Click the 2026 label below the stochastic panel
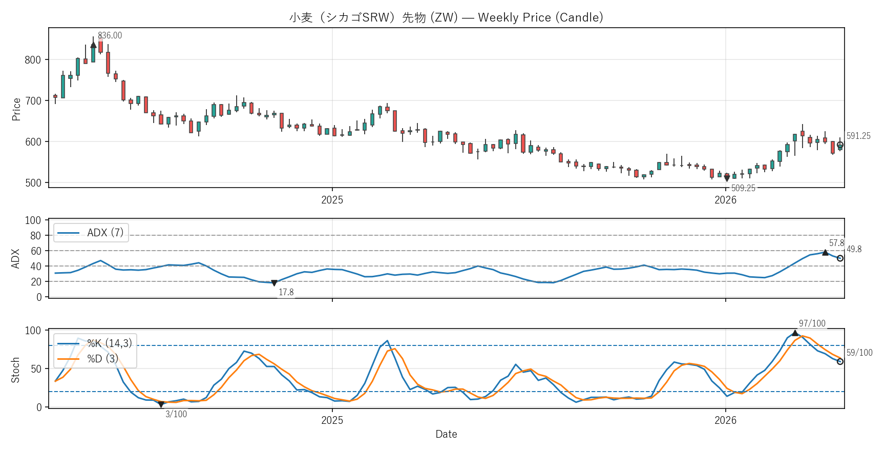 [725, 420]
